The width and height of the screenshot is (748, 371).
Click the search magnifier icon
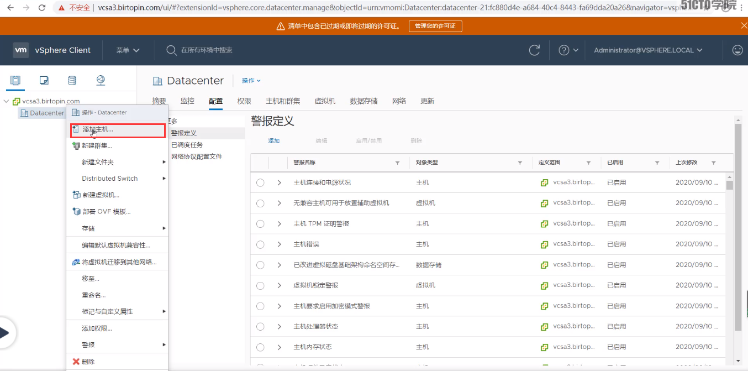(171, 50)
